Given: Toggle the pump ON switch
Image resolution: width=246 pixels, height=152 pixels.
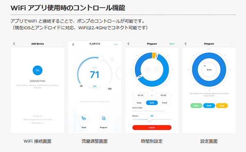Looking at the screenshot, I should [x=95, y=86].
